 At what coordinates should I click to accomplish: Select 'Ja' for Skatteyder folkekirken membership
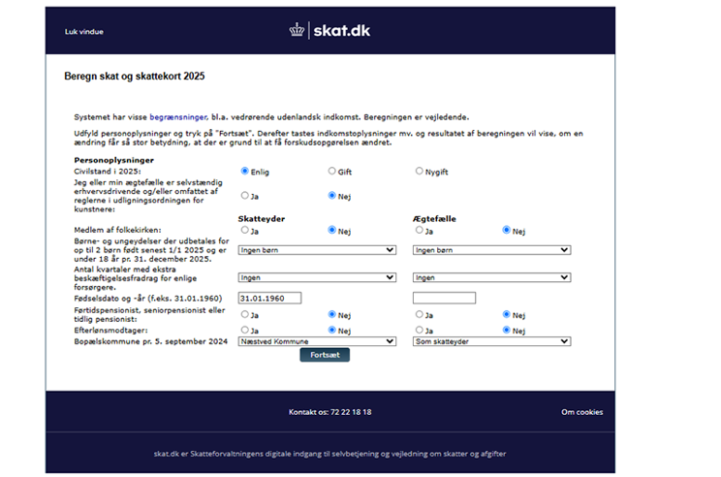245,231
